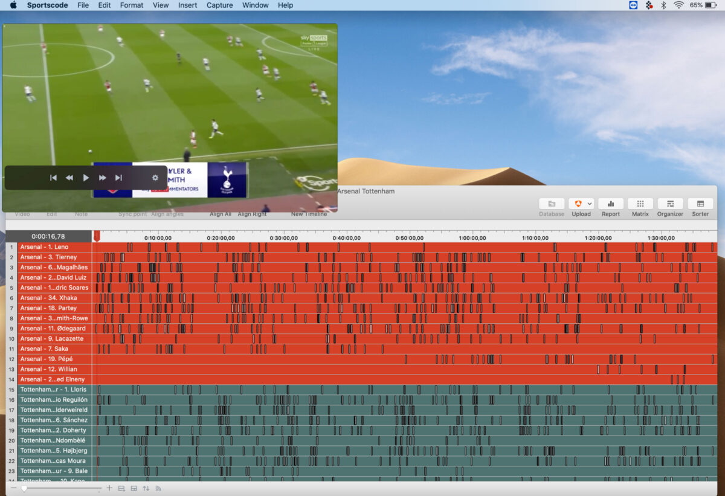This screenshot has height=496, width=725.
Task: Click the row sort arrows icon
Action: 146,488
